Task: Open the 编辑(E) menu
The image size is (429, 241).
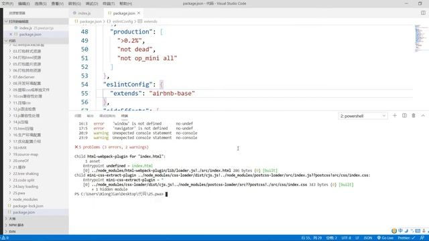Action: pos(24,3)
